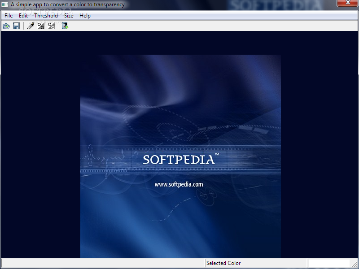Click the app icon in title bar
This screenshot has width=359, height=269.
4,4
